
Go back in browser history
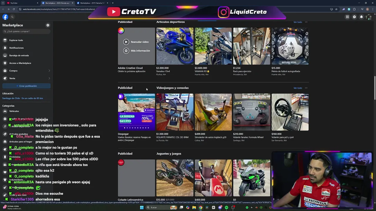tap(4, 9)
